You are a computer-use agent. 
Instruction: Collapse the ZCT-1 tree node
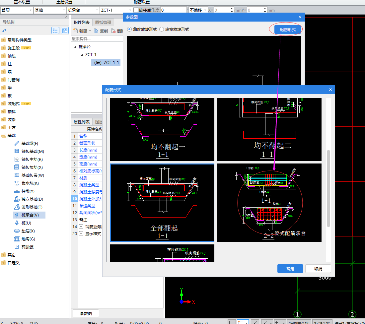[x=82, y=55]
